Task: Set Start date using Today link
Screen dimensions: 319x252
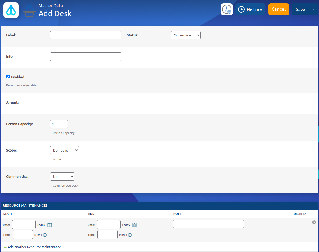Action: 41,225
